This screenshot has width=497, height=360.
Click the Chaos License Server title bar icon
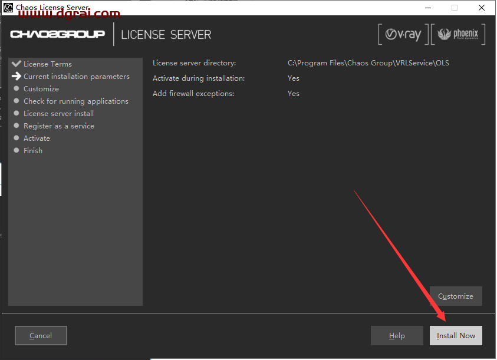8,8
